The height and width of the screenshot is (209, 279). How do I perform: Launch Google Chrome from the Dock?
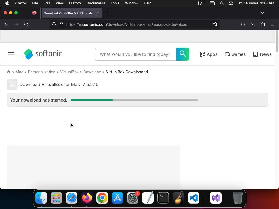coord(102,198)
